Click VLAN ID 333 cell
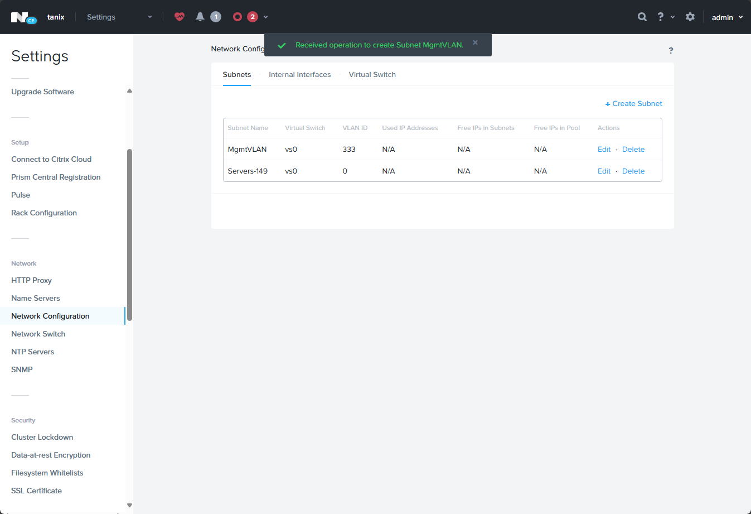751x514 pixels. tap(349, 149)
